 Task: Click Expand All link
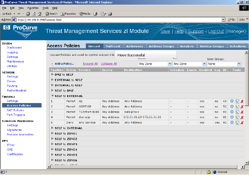coord(90,63)
